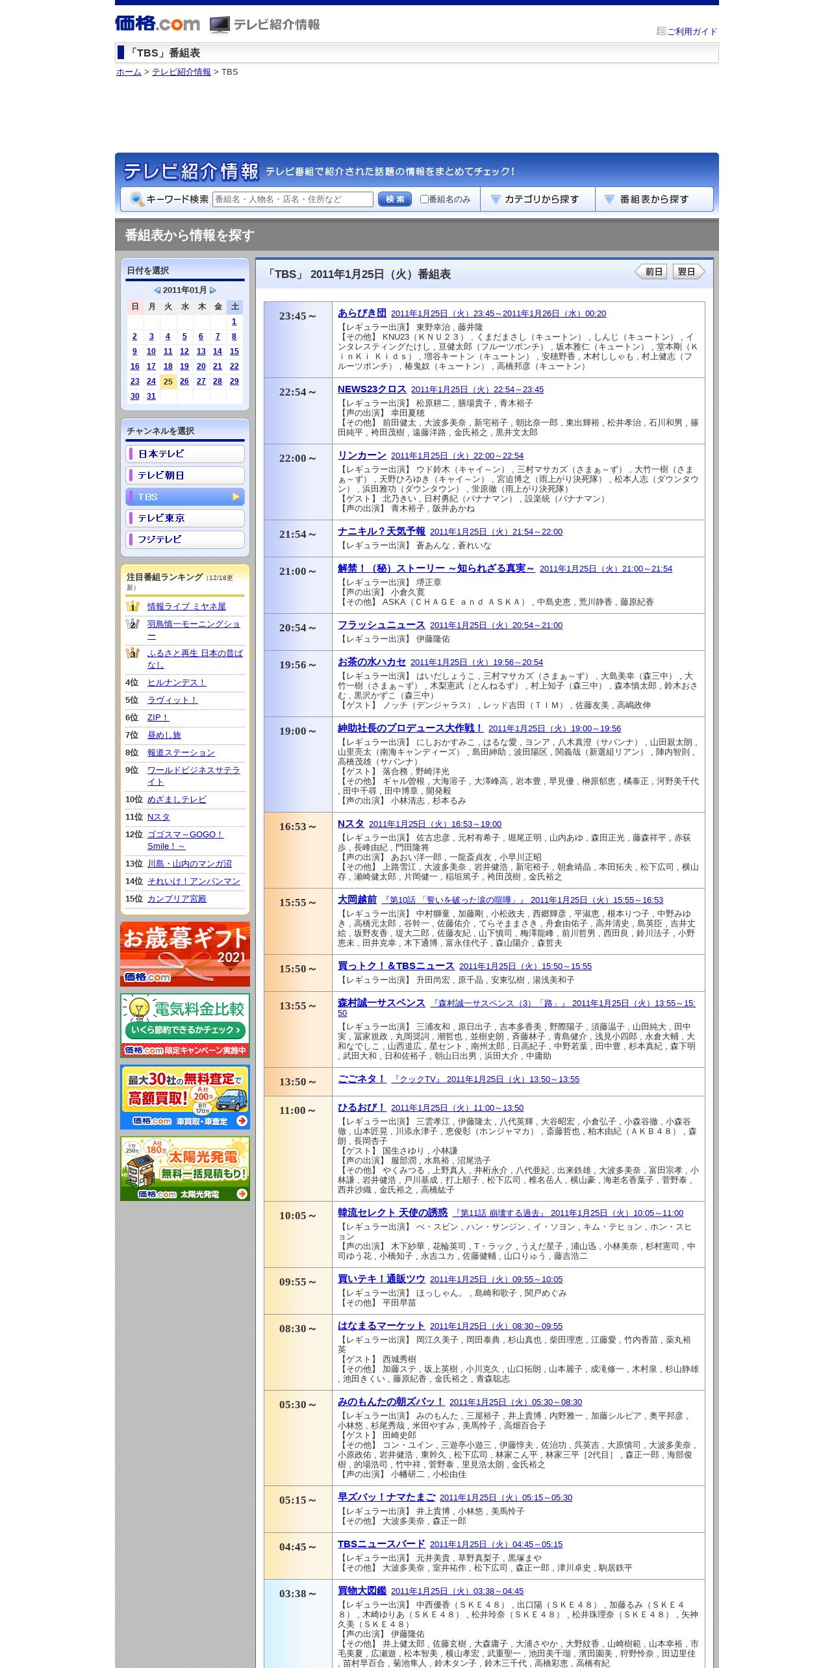Click the rank 3 crown icon

(133, 653)
